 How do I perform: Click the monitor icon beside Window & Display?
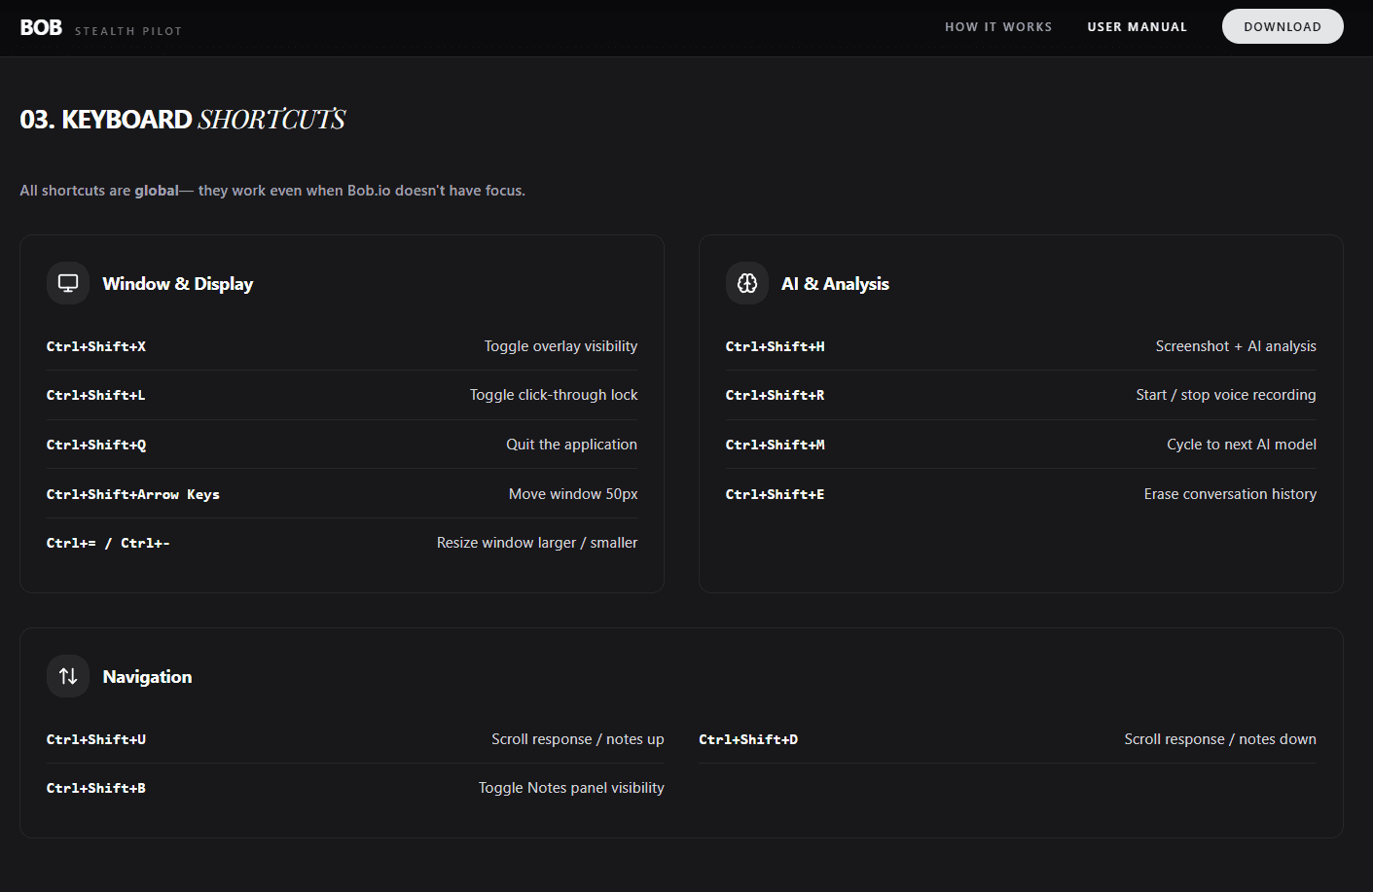click(68, 283)
